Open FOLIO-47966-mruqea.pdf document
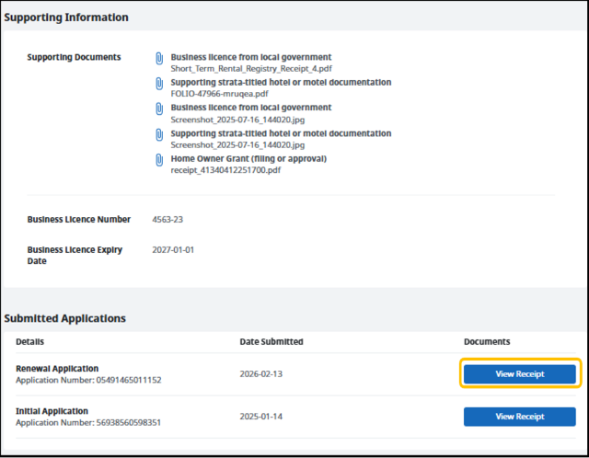589x458 pixels. coord(219,94)
